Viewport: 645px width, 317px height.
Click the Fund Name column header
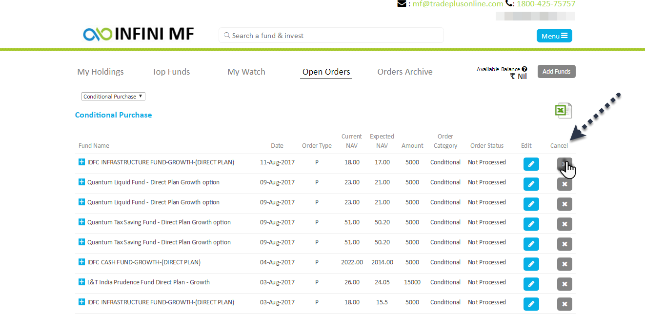pos(94,146)
